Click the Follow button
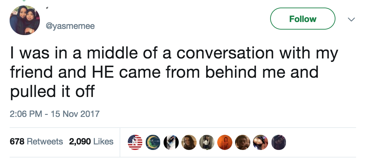 click(302, 19)
